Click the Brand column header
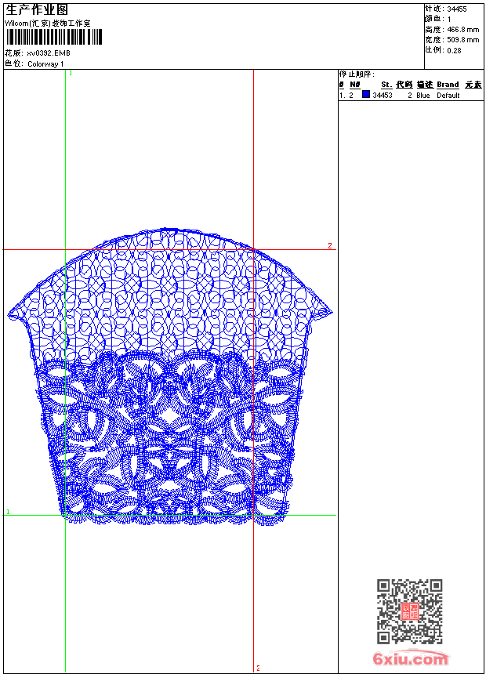Screen dimensions: 486x674 point(448,85)
